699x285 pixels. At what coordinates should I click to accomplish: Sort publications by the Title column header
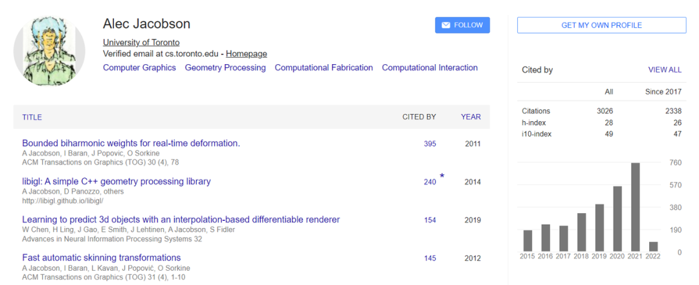point(32,117)
